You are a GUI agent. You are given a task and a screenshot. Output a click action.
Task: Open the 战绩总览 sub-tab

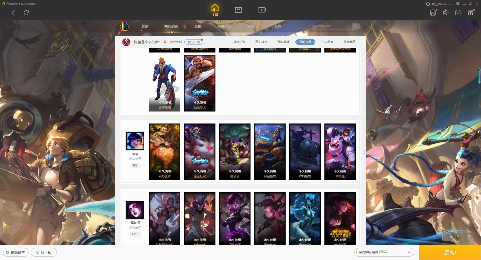pos(239,42)
